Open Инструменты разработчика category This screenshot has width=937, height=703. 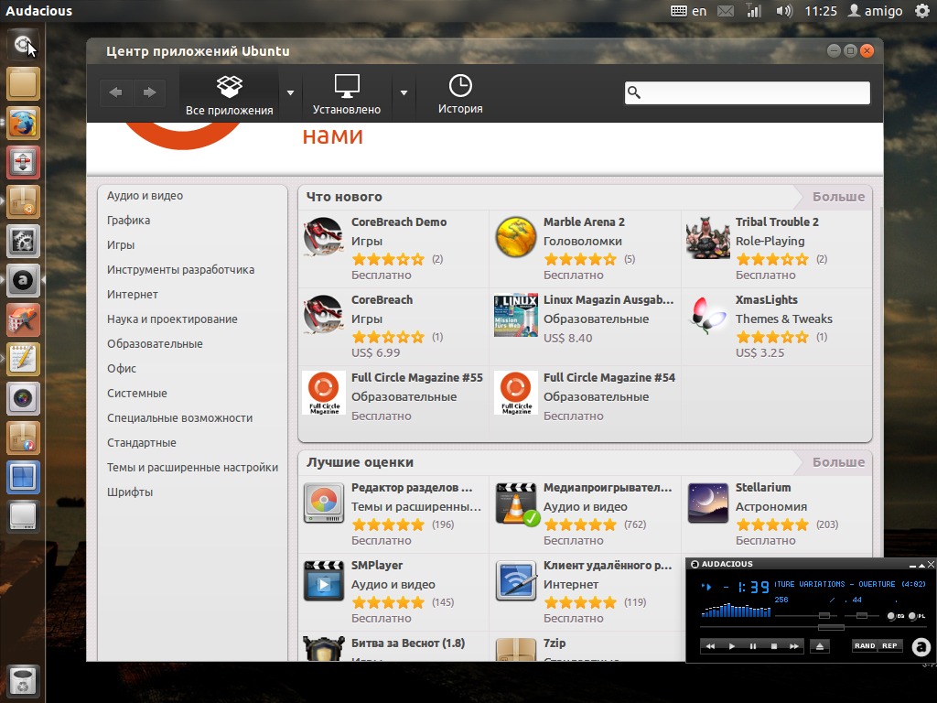pyautogui.click(x=180, y=270)
